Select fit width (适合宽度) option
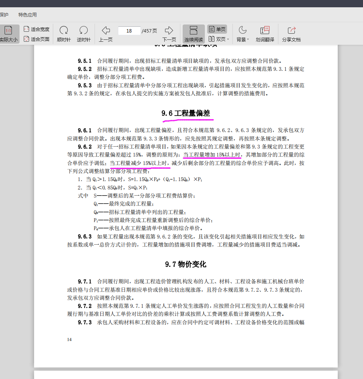The width and height of the screenshot is (363, 379). (x=36, y=29)
